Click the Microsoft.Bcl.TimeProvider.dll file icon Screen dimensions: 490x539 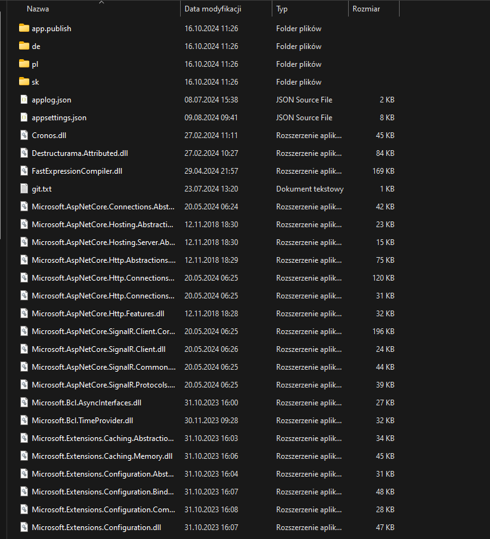tap(24, 421)
